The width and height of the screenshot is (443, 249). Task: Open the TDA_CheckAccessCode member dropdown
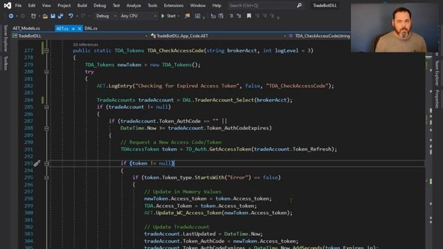[319, 36]
